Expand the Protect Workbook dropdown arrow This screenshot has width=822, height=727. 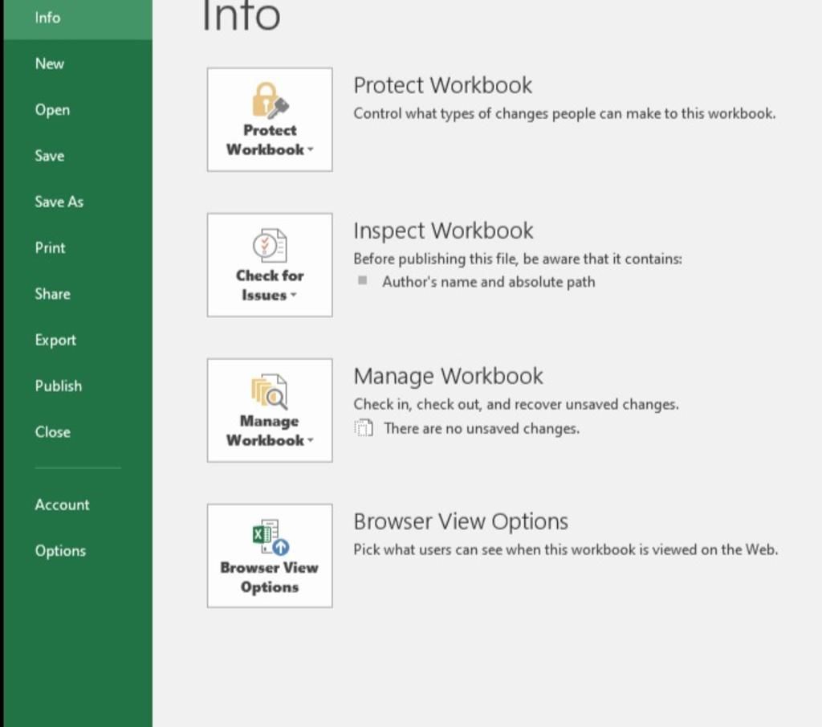311,150
